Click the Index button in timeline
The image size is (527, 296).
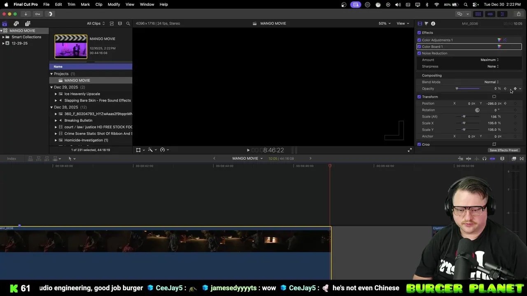pyautogui.click(x=12, y=159)
